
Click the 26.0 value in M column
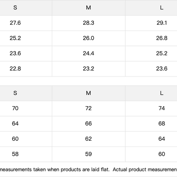(x=88, y=38)
